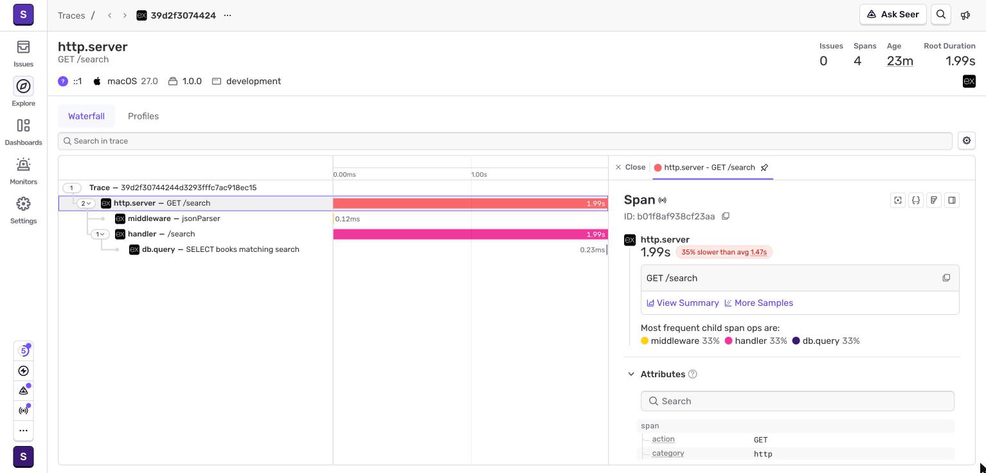The width and height of the screenshot is (986, 473).
Task: Collapse the Attributes section
Action: pos(631,375)
